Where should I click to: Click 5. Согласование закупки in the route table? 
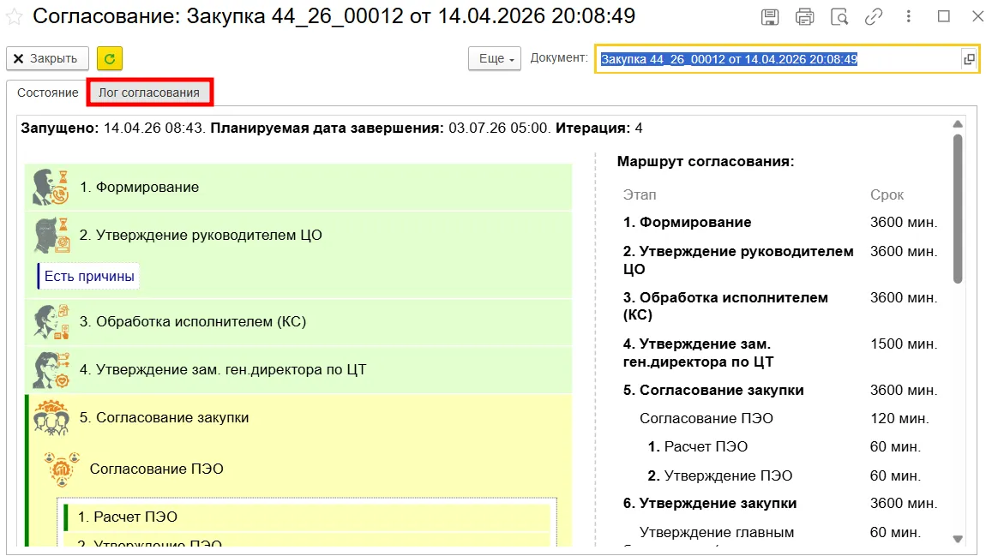pyautogui.click(x=713, y=390)
